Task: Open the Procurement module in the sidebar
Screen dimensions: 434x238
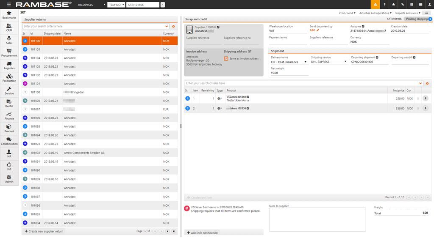Action: pos(9,53)
